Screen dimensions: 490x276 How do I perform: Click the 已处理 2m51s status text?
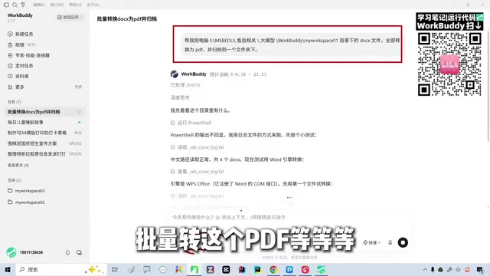(185, 85)
